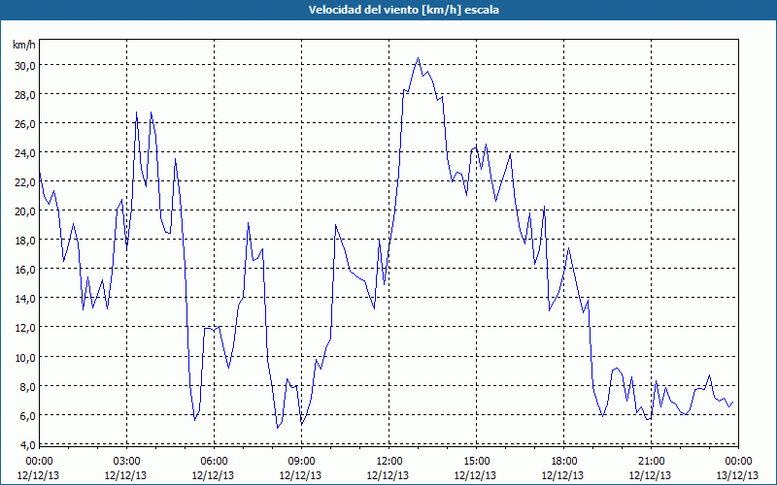The width and height of the screenshot is (777, 485).
Task: Click the chart title 'Velocidad del viento [km/h] escala'
Action: point(403,10)
